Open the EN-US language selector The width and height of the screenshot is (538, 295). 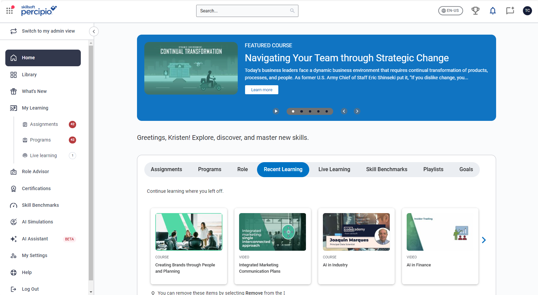point(451,11)
